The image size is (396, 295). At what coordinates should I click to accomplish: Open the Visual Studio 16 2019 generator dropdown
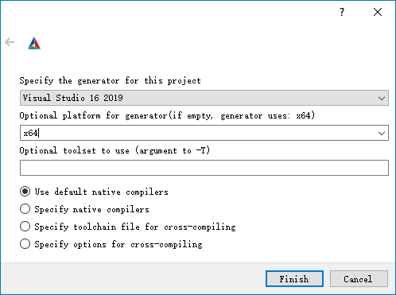click(204, 98)
